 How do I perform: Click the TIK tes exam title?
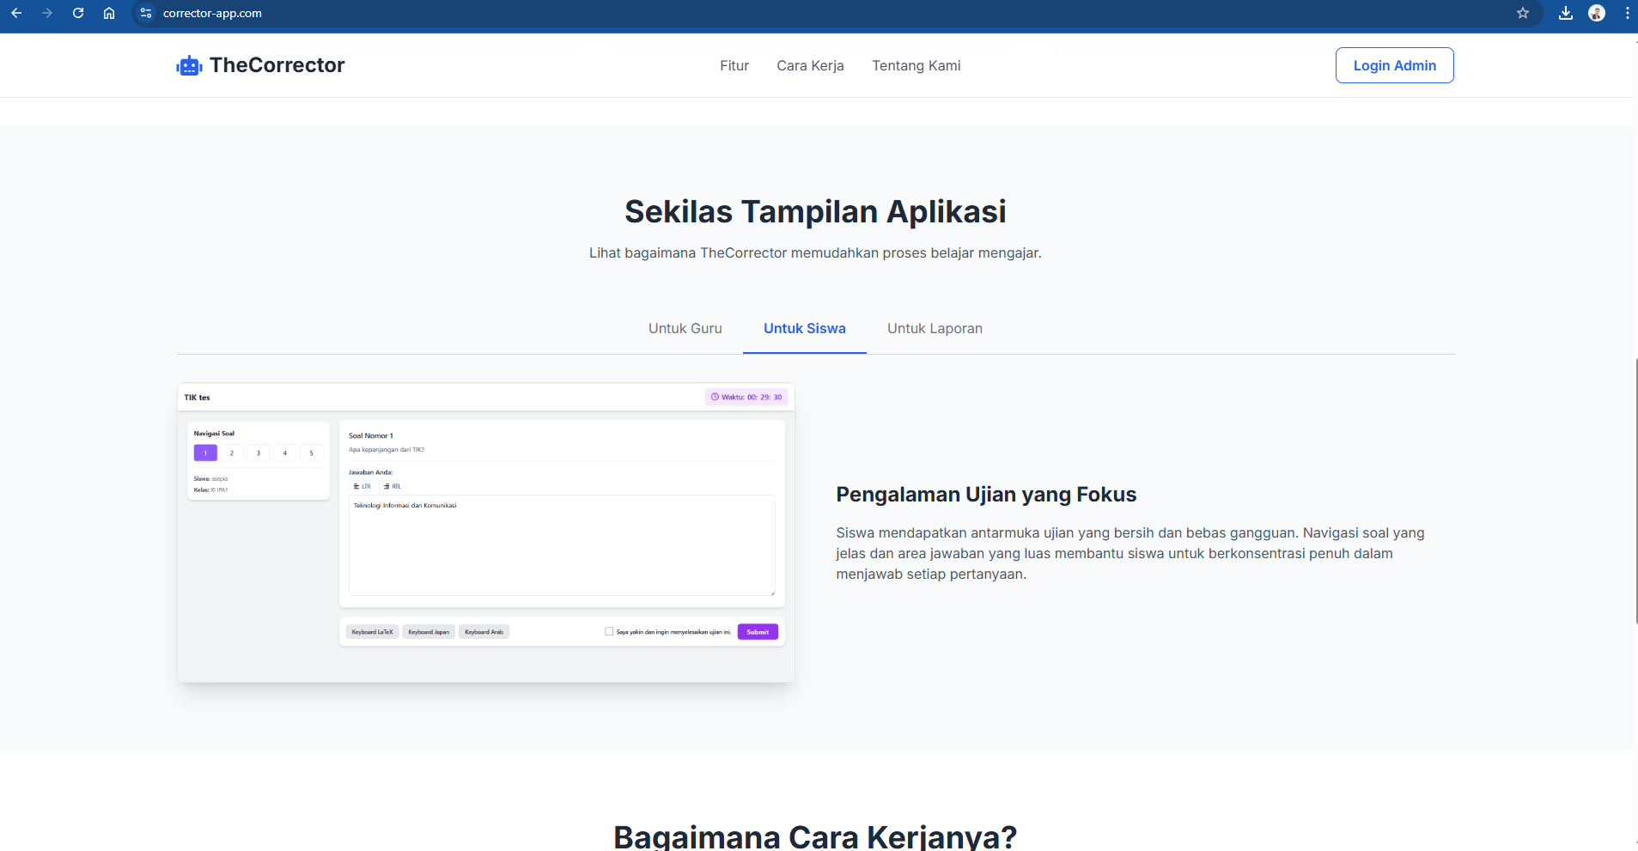tap(197, 398)
